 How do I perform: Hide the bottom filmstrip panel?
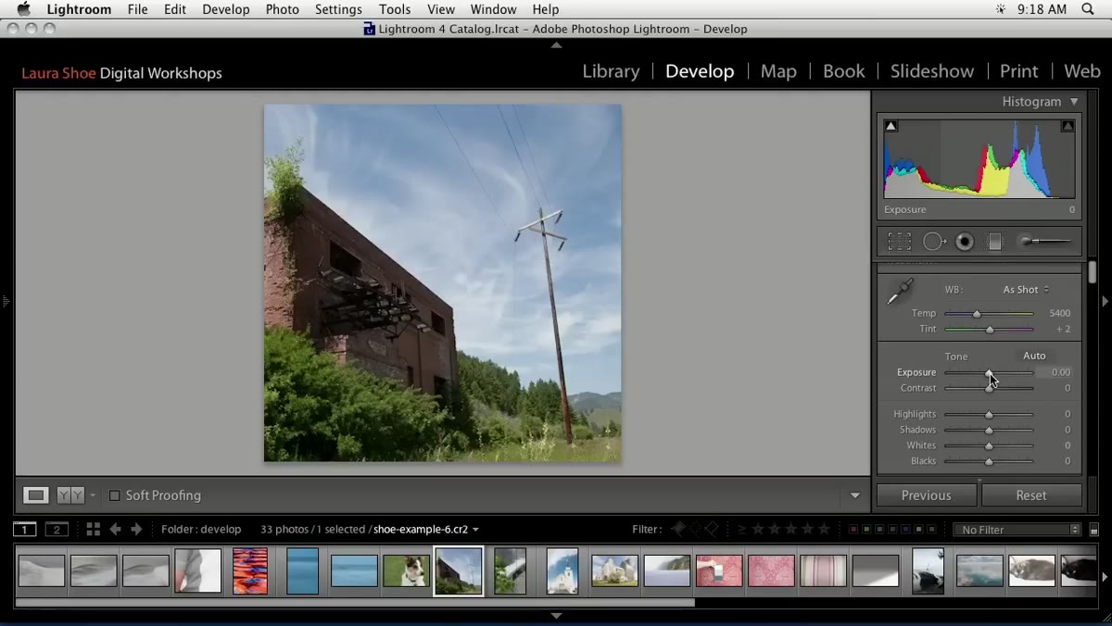click(556, 615)
